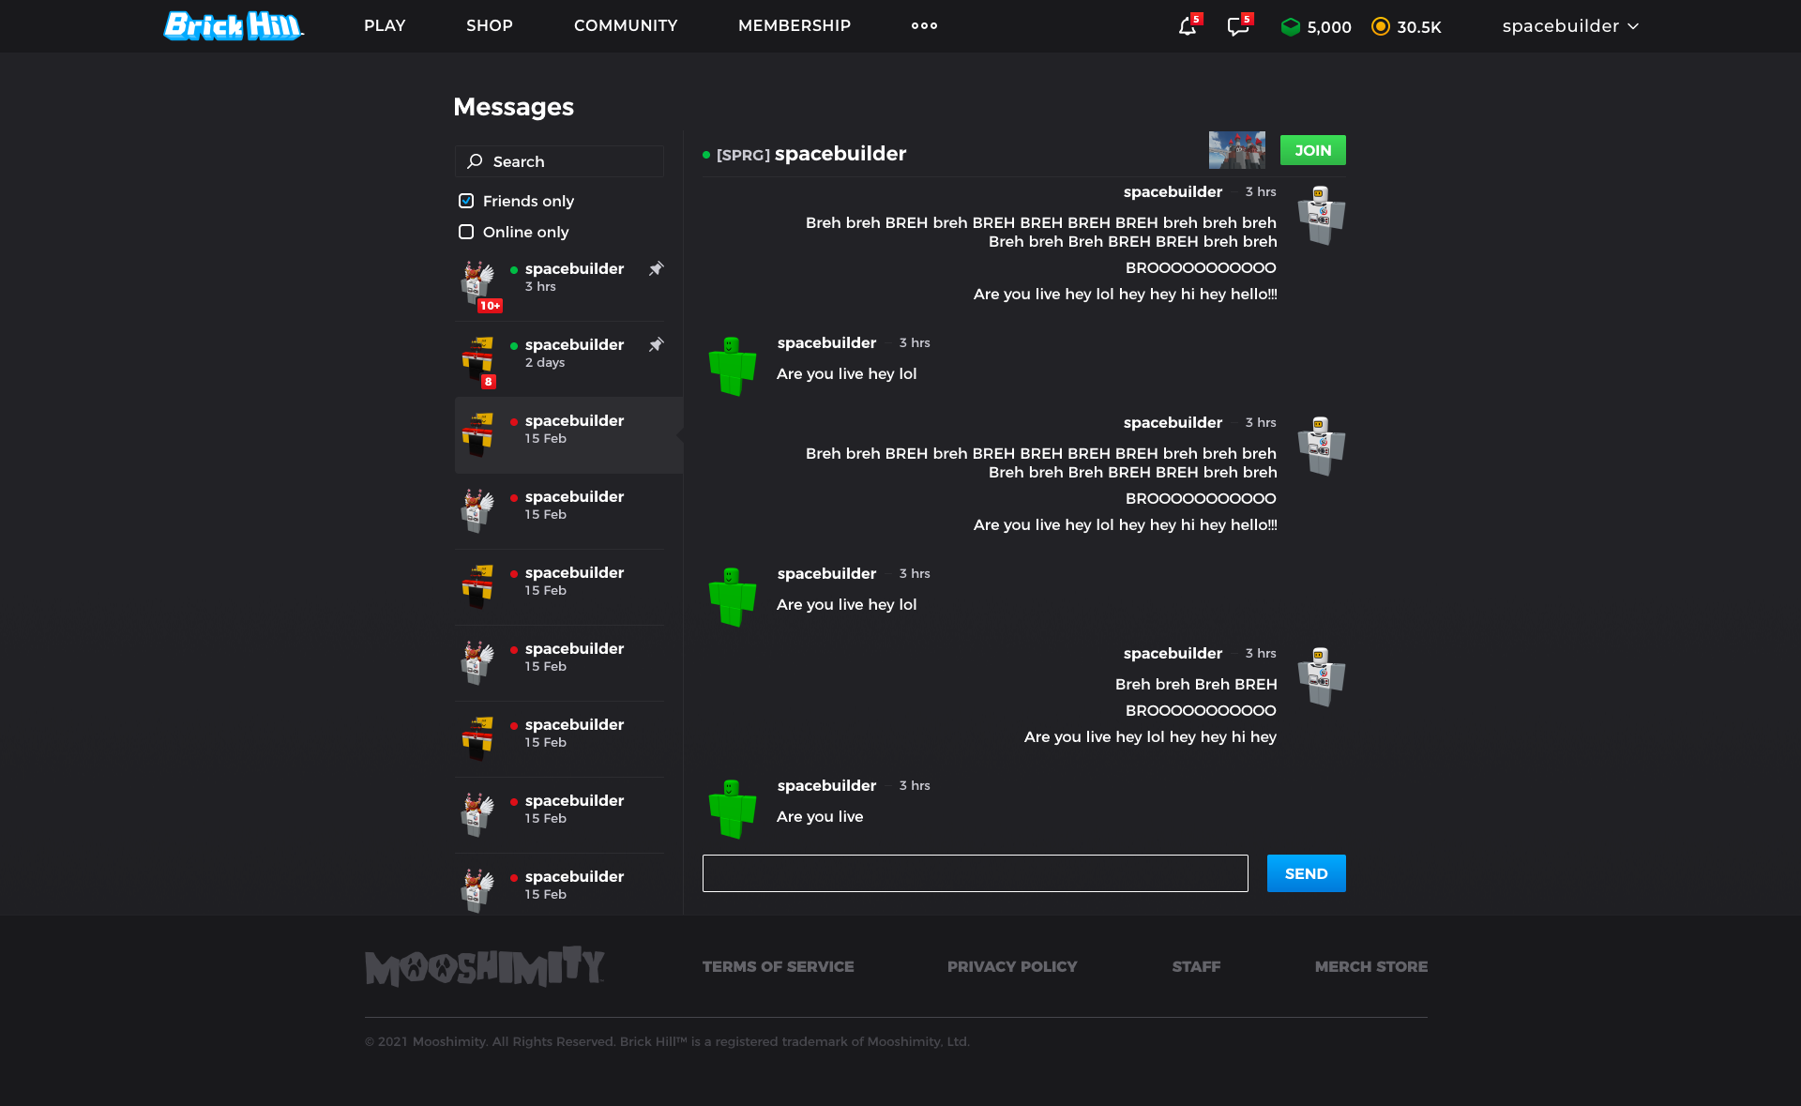Click the search magnifier icon in messages
This screenshot has height=1106, width=1801.
click(x=476, y=159)
